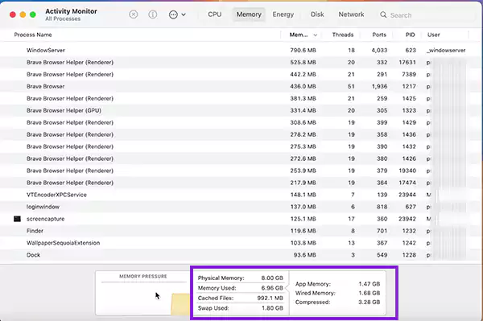The width and height of the screenshot is (483, 321).
Task: Switch to the Energy tab
Action: tap(283, 14)
